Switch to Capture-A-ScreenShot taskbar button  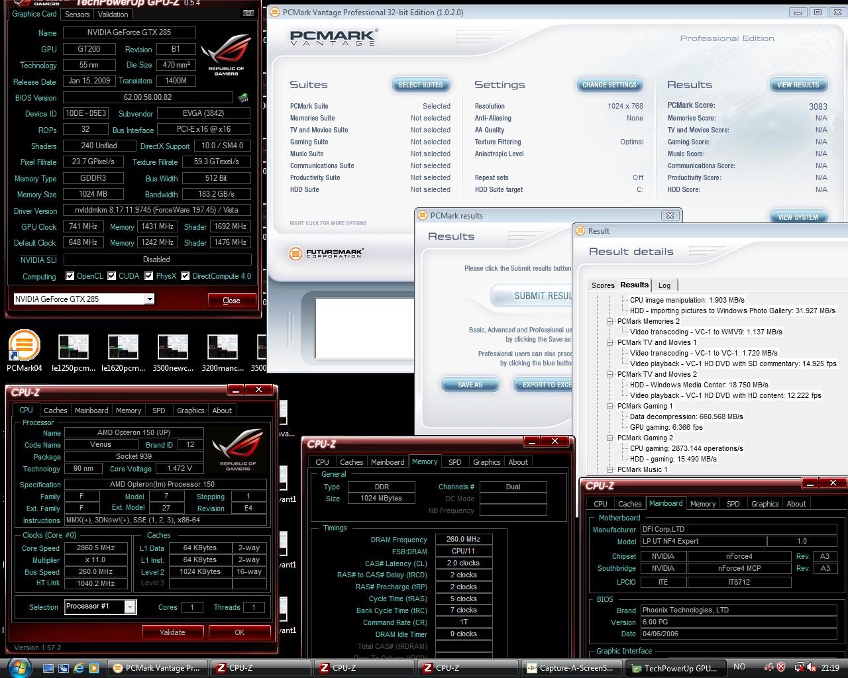click(571, 668)
